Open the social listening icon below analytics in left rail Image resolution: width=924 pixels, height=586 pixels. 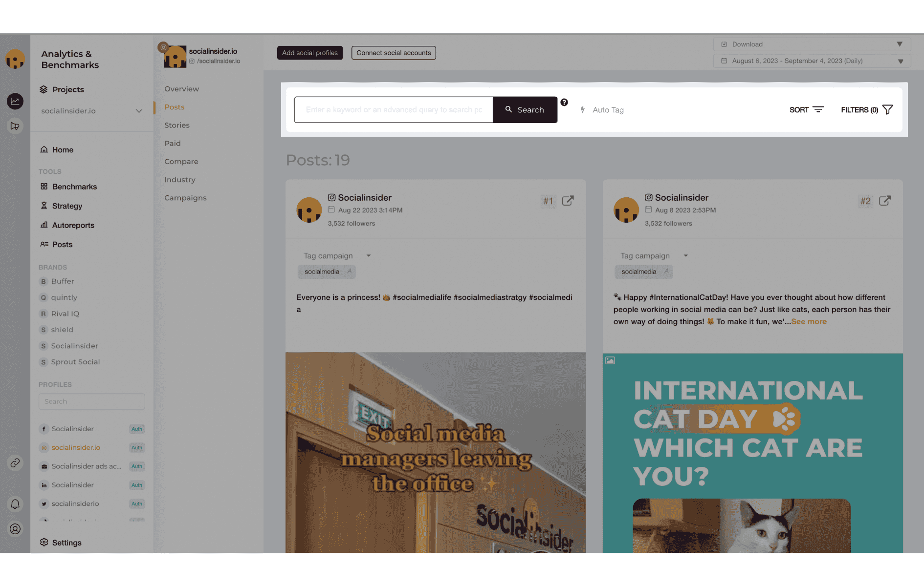[x=15, y=126]
